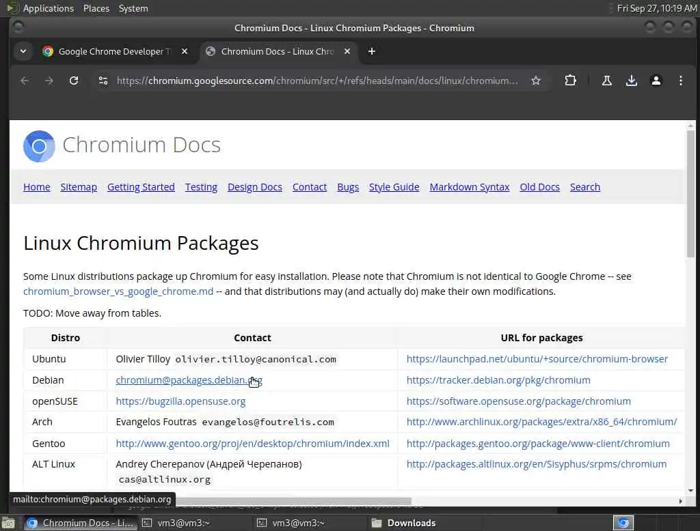Image resolution: width=700 pixels, height=531 pixels.
Task: Open packages.altlinux.org Sisyphus chromium link
Action: (x=536, y=464)
